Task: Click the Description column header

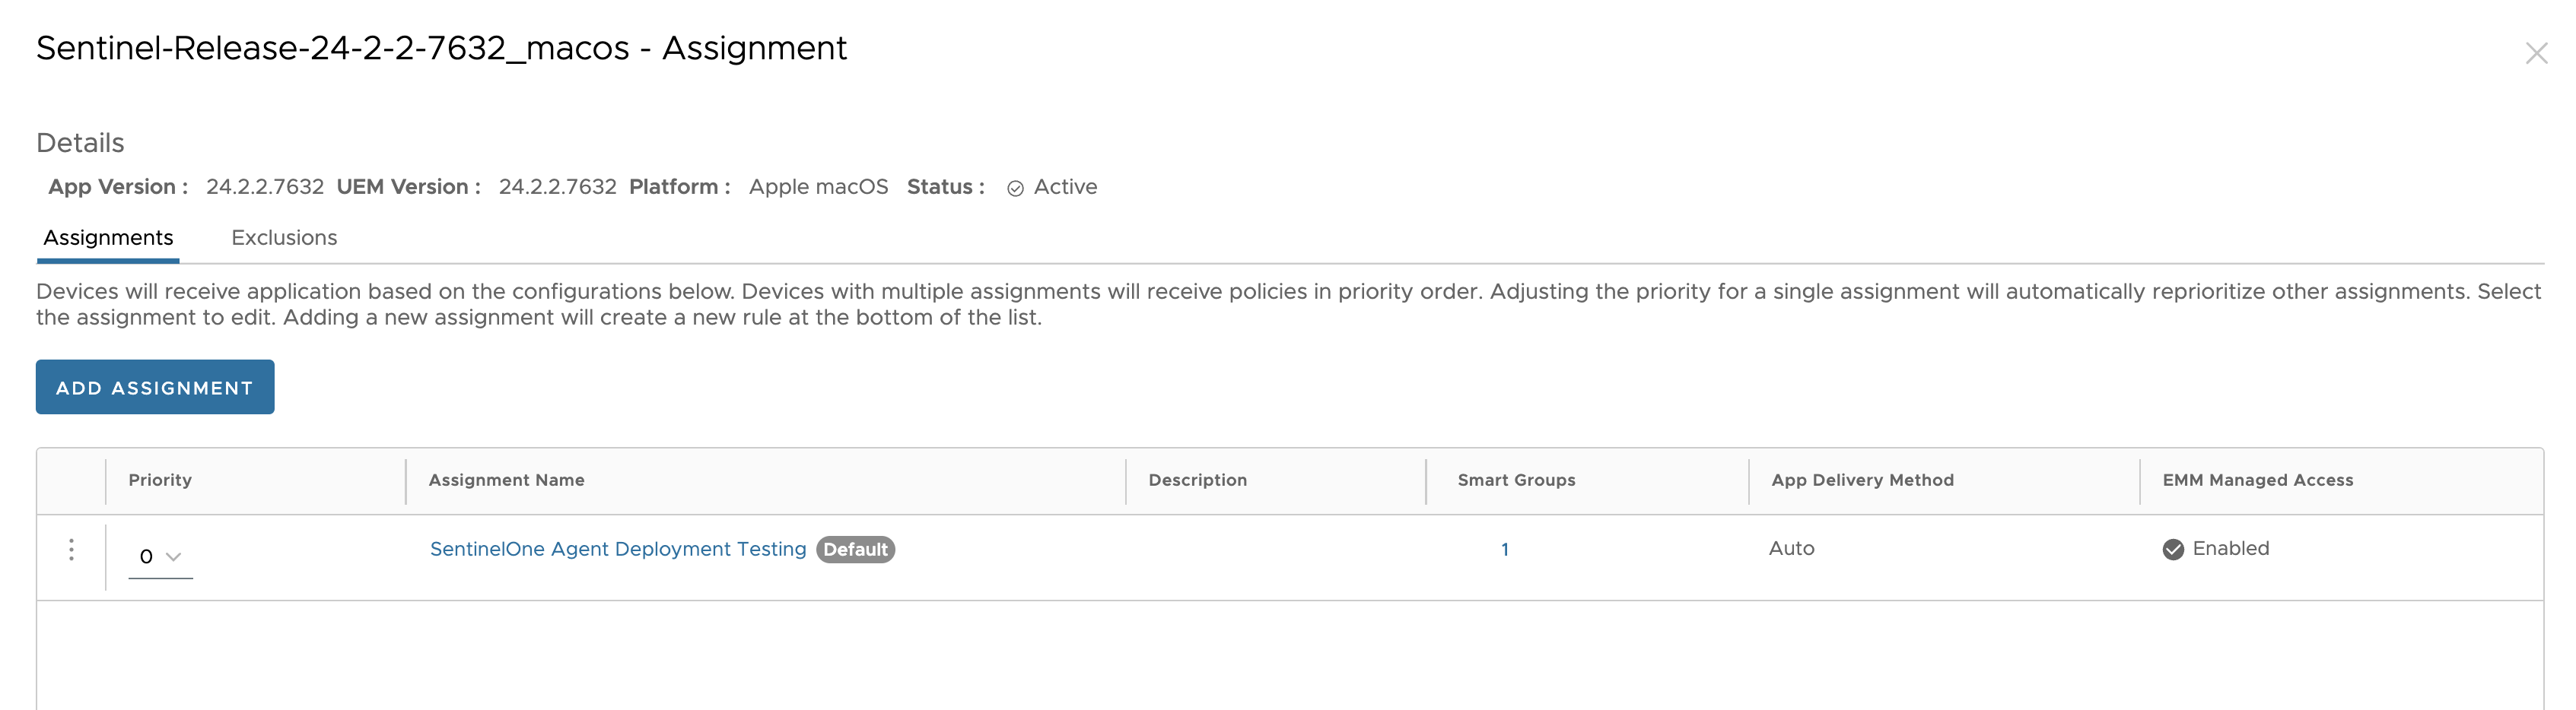Action: click(x=1197, y=480)
